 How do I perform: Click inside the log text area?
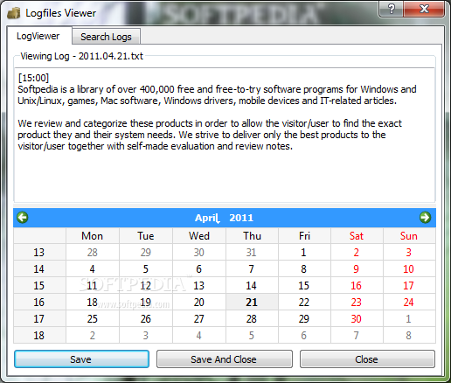pos(225,135)
